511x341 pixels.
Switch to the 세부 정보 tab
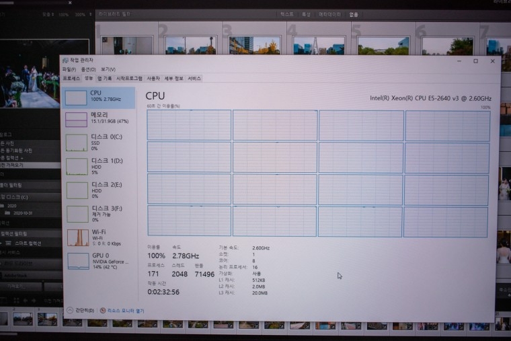click(x=173, y=79)
